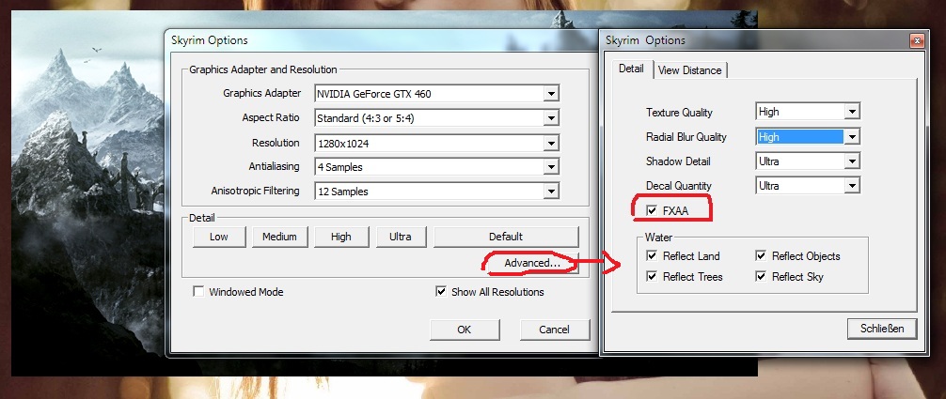Switch to the Detail tab

[631, 69]
